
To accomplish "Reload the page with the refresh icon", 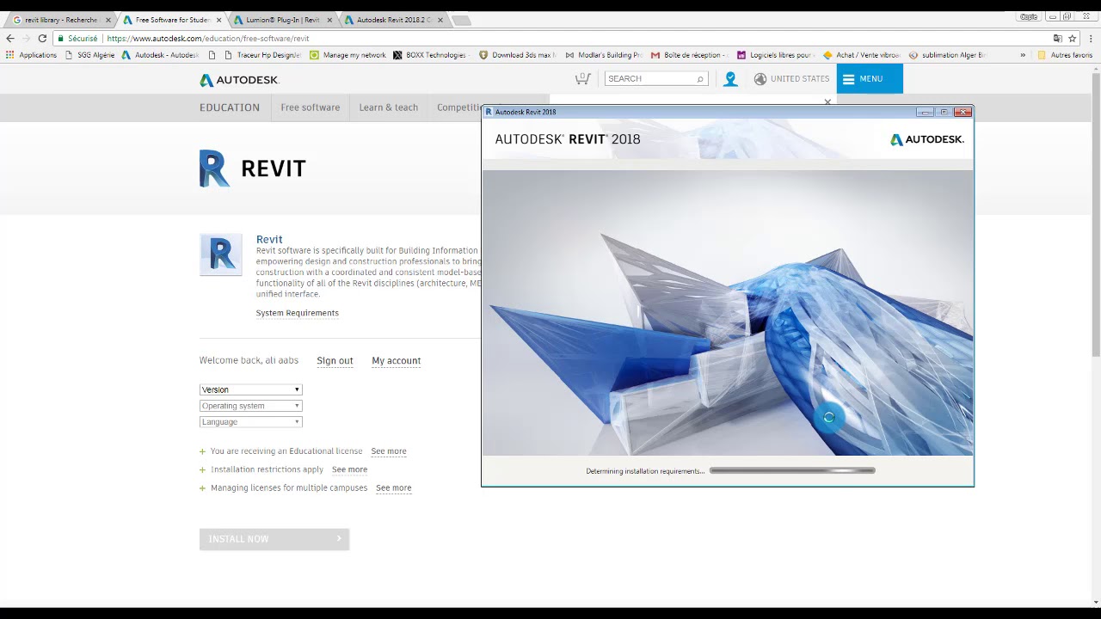I will (42, 39).
